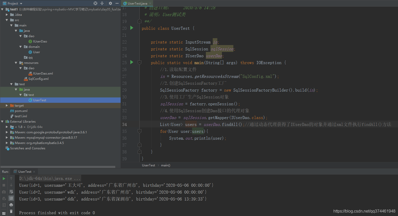The width and height of the screenshot is (398, 216).
Task: Select UserTest class in project tree
Action: 39,100
